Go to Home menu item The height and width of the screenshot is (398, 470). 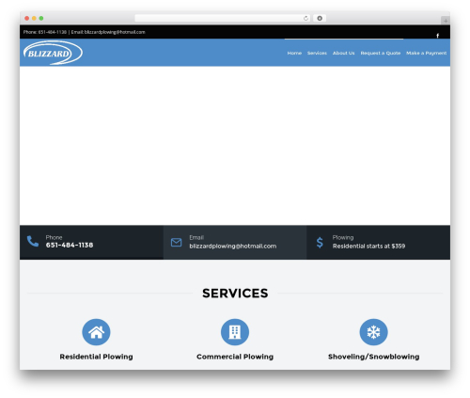294,53
